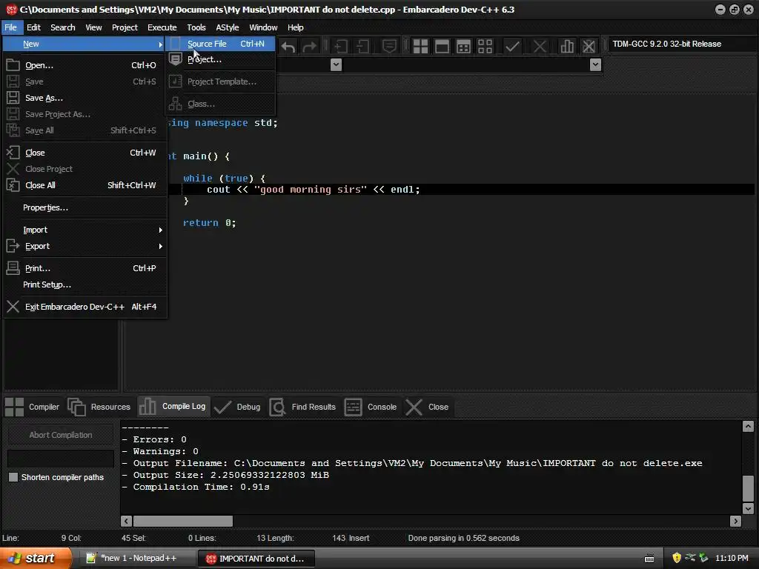Click the IMPORTANT do not d... taskbar button

[256, 559]
